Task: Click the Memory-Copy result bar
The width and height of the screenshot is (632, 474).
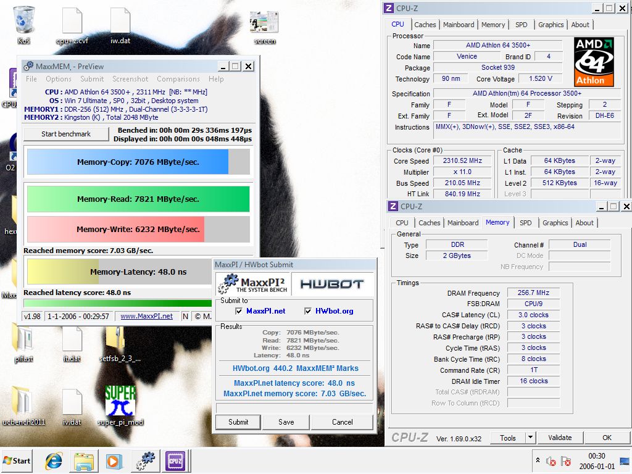Action: [138, 162]
